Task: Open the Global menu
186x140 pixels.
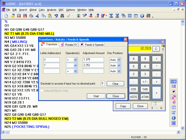Action: 33,10
